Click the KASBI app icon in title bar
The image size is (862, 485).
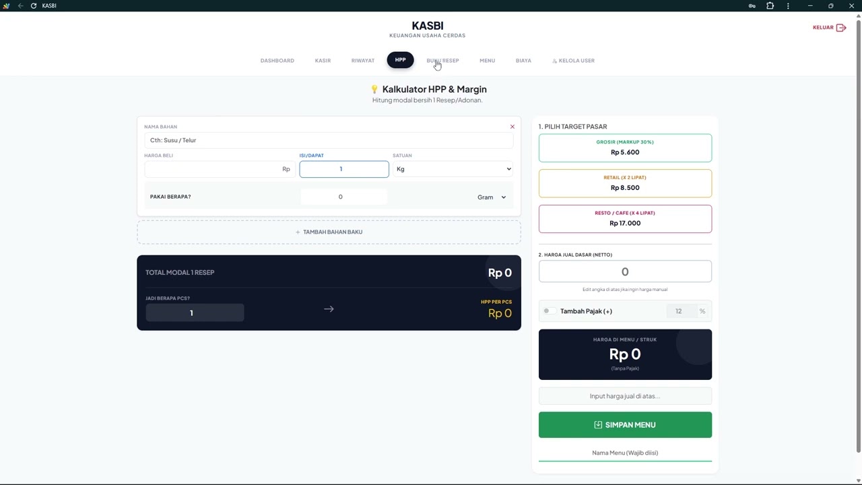pos(7,5)
